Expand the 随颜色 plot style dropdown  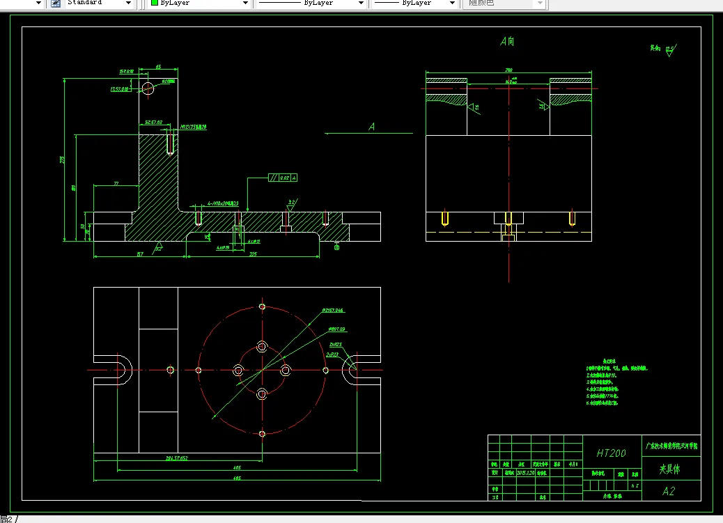click(x=540, y=3)
